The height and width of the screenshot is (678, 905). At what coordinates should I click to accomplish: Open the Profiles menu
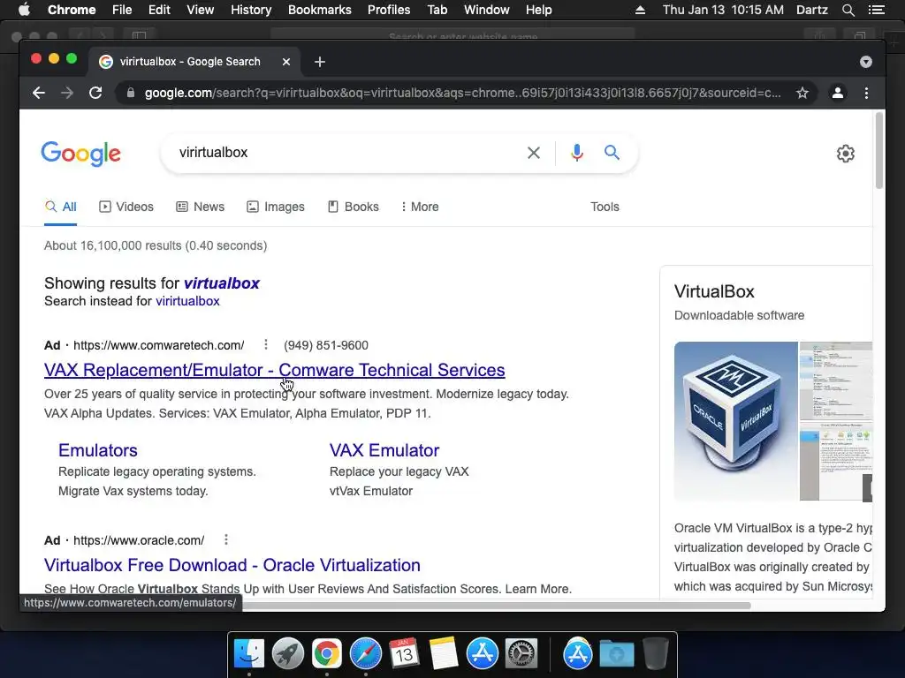coord(389,10)
